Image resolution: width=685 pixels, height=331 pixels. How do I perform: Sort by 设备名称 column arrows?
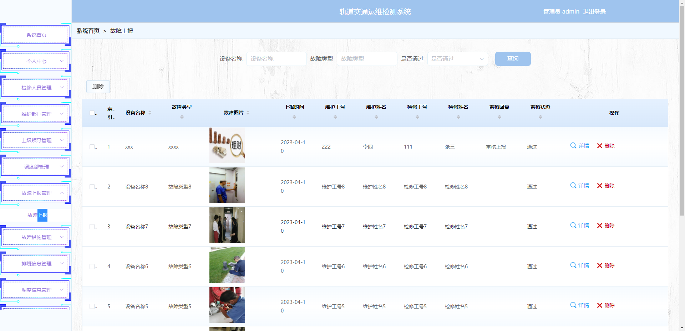150,113
